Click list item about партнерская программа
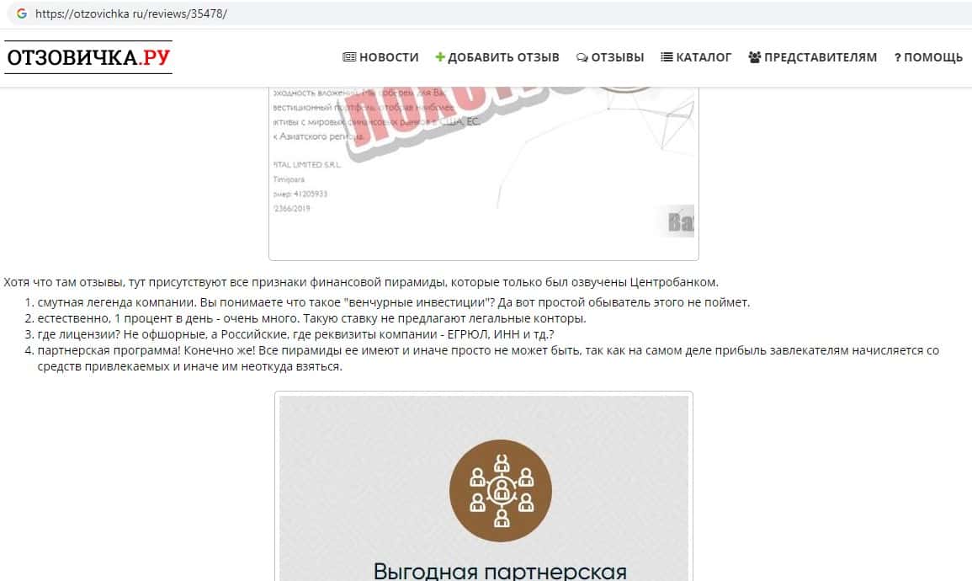Image resolution: width=972 pixels, height=581 pixels. click(x=488, y=359)
